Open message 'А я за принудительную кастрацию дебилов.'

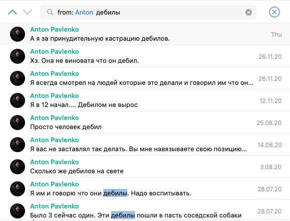[145, 34]
